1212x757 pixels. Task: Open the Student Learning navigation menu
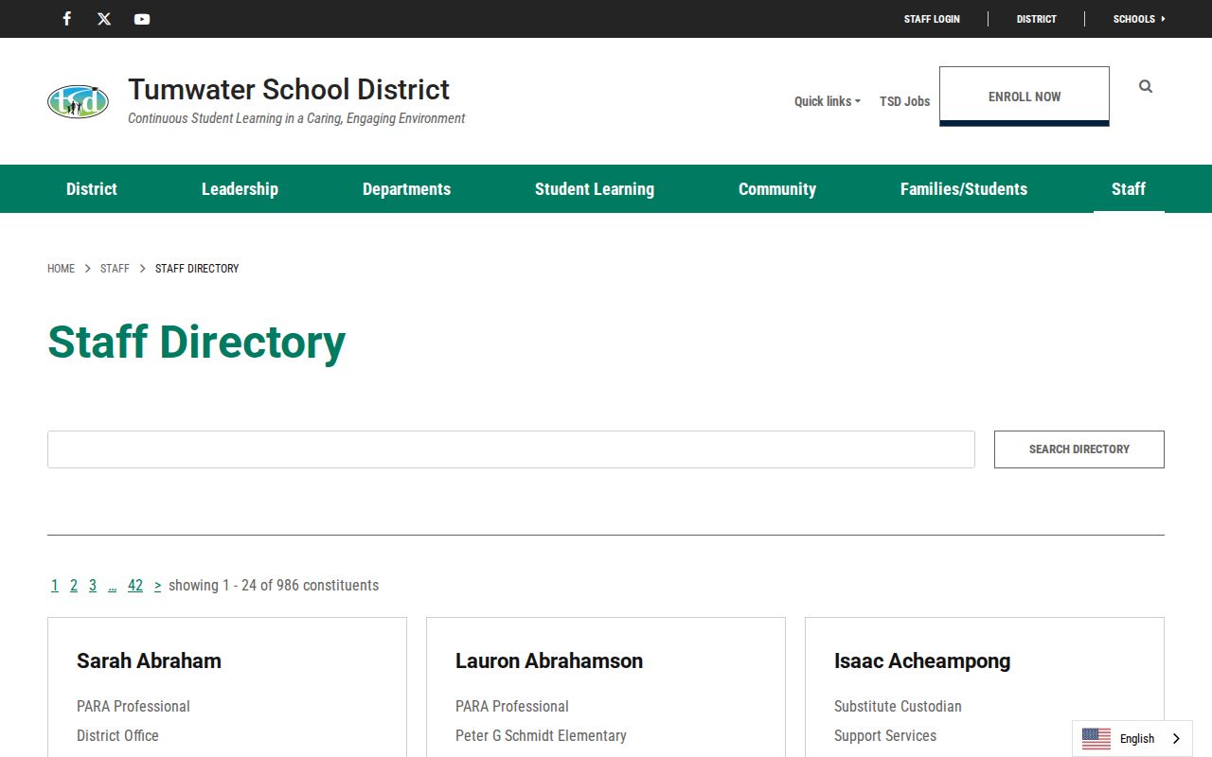[595, 189]
